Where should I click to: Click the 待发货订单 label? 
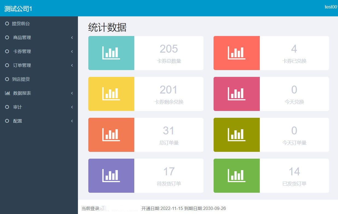point(169,183)
